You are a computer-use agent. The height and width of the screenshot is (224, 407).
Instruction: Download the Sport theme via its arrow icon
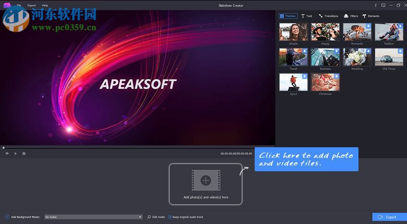pyautogui.click(x=305, y=76)
